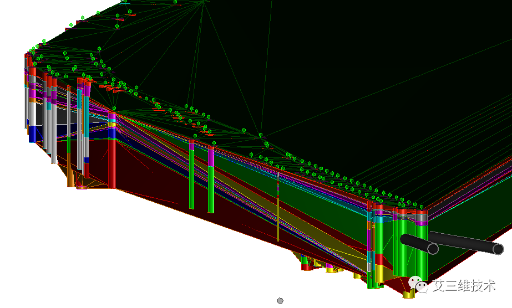Screen dimensions: 512x308
Task: Click the 艾三维技术 watermark text
Action: 464,286
